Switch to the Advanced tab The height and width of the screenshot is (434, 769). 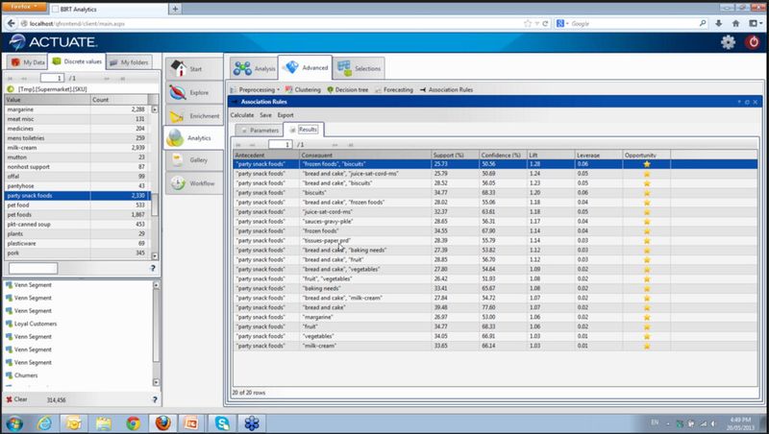tap(305, 67)
